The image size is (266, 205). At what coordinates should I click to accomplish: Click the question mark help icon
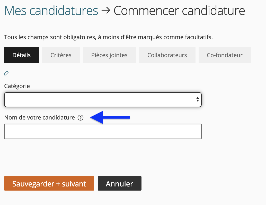coord(81,117)
